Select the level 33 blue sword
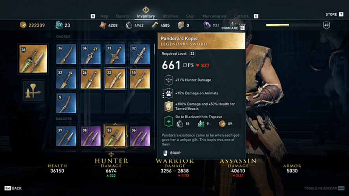The height and width of the screenshot is (196, 349). click(115, 54)
